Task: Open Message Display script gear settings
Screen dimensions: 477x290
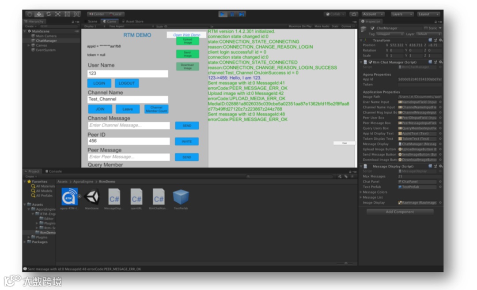Action: coord(440,166)
